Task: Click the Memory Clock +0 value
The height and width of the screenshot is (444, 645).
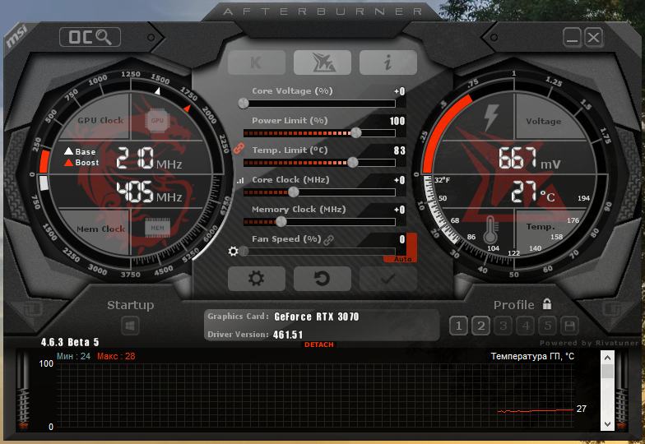Action: (x=400, y=210)
